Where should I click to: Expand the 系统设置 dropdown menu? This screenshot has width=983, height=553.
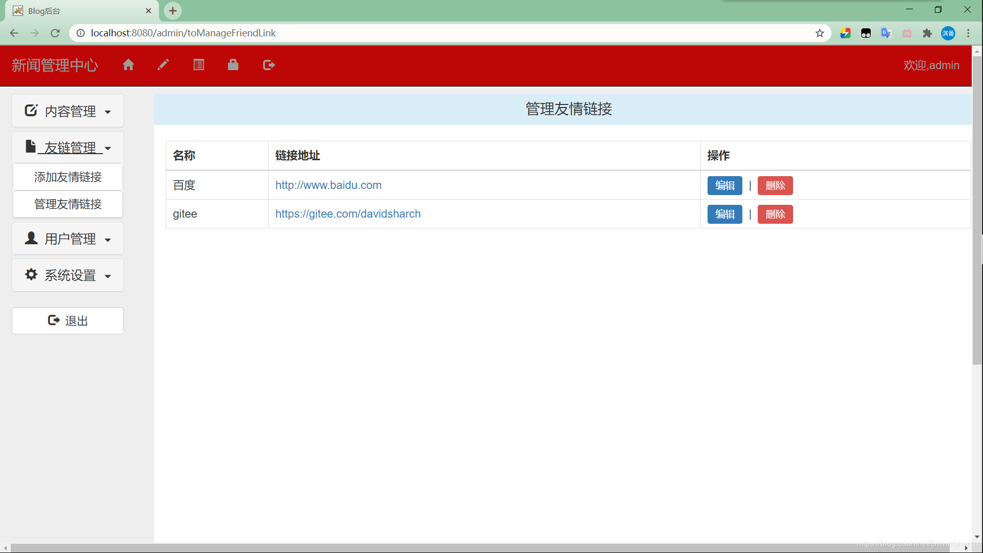pos(68,275)
